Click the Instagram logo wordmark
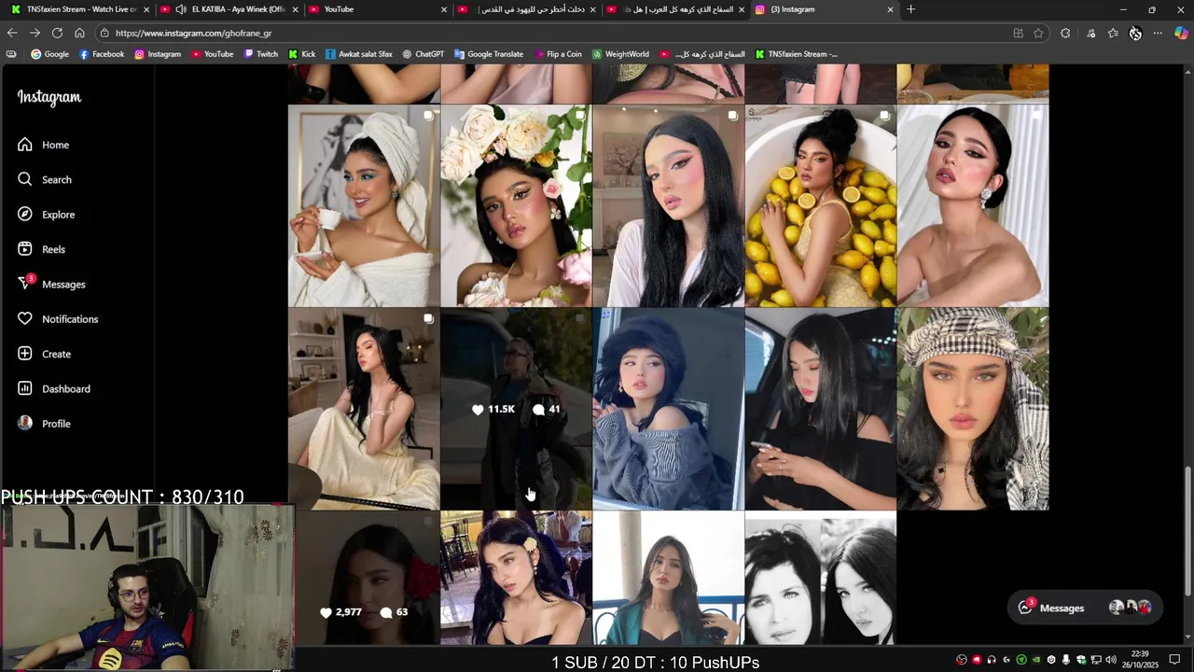This screenshot has width=1194, height=672. [x=49, y=98]
